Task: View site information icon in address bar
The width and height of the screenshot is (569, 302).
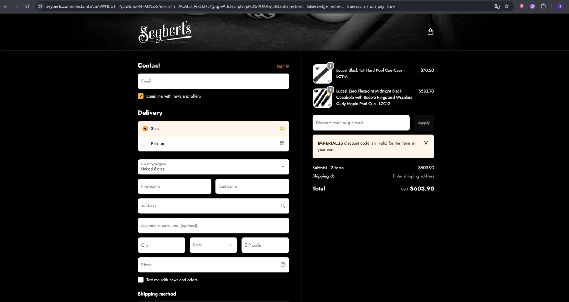Action: pyautogui.click(x=40, y=6)
